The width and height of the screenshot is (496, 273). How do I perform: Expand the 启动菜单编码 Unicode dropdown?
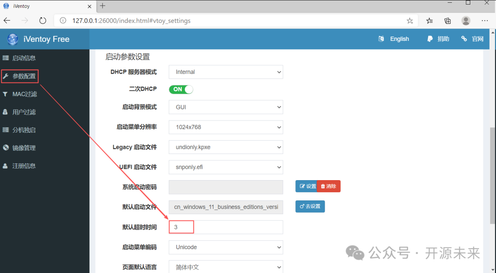[x=226, y=247]
